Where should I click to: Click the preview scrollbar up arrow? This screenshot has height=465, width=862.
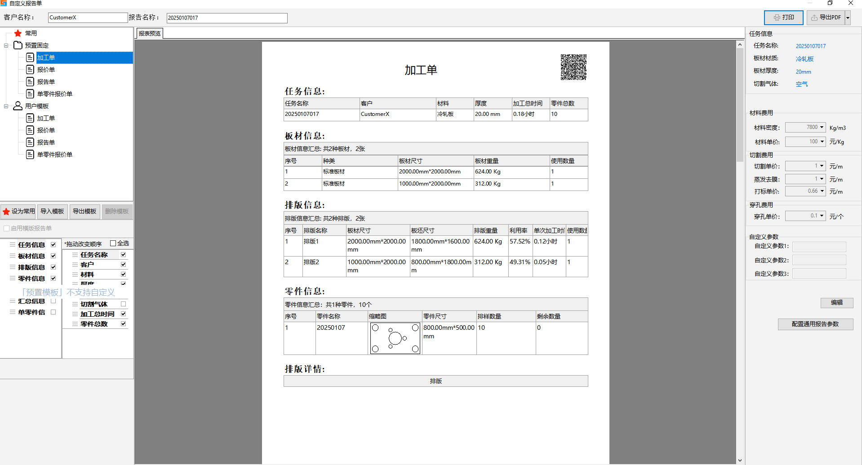(740, 44)
